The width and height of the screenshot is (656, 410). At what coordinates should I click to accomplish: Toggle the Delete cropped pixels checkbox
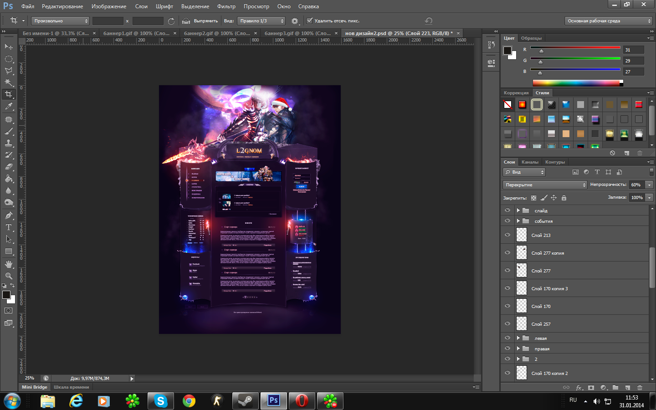tap(310, 20)
